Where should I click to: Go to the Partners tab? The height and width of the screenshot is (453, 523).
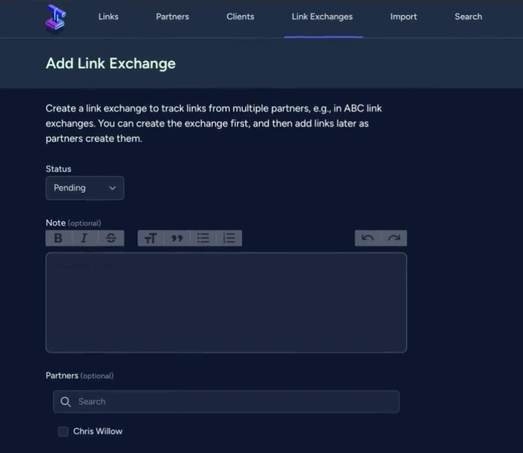coord(172,17)
